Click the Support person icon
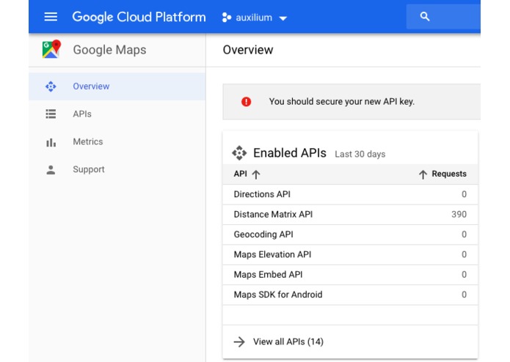Image resolution: width=510 pixels, height=362 pixels. [x=51, y=170]
